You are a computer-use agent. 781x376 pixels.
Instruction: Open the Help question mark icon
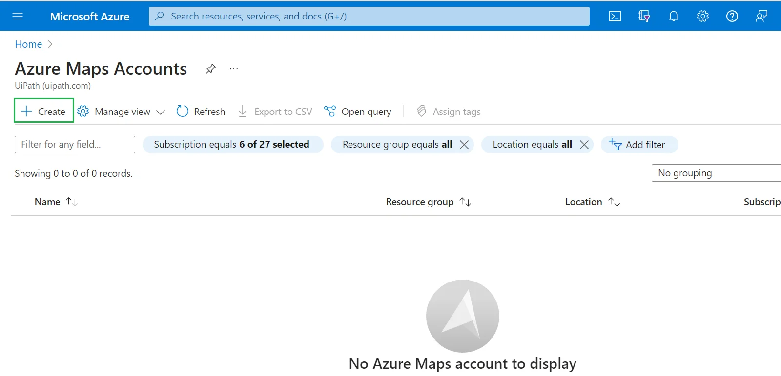(732, 16)
